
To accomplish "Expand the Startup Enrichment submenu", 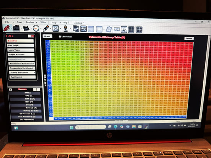I will 22,72.
